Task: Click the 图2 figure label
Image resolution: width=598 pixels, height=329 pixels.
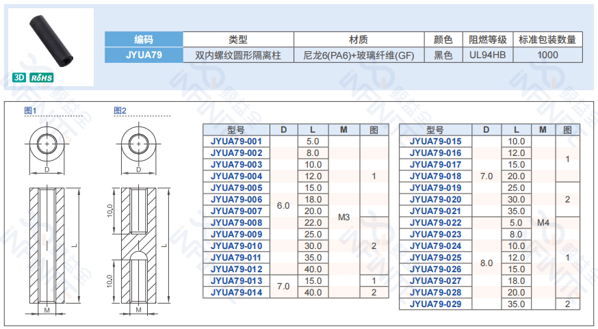Action: click(120, 110)
